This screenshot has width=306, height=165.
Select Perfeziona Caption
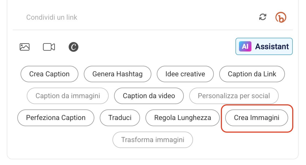pyautogui.click(x=56, y=118)
